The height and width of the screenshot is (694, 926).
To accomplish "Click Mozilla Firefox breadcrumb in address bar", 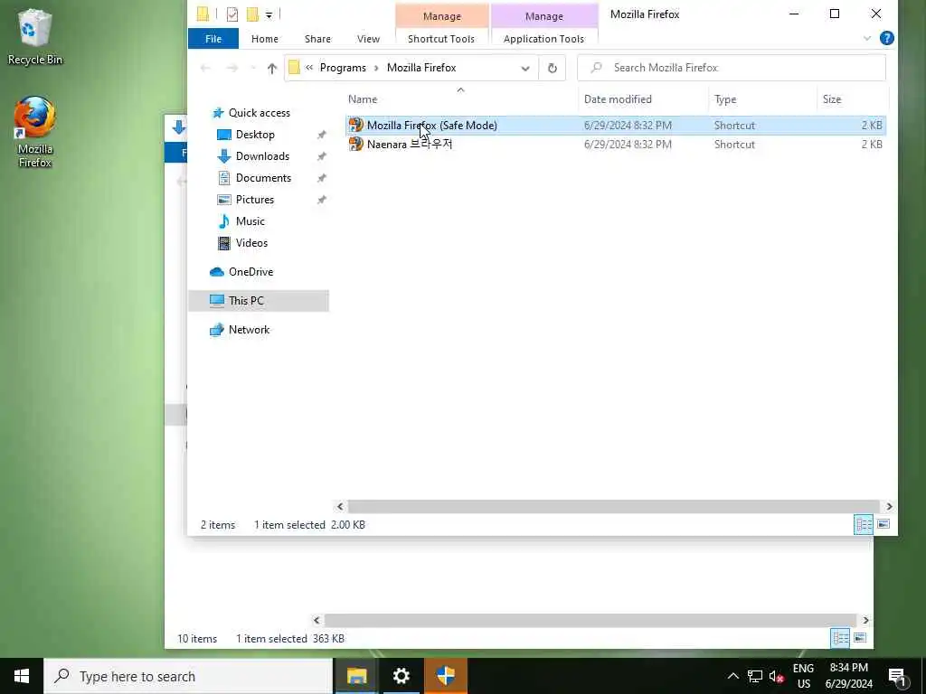I will [x=421, y=68].
